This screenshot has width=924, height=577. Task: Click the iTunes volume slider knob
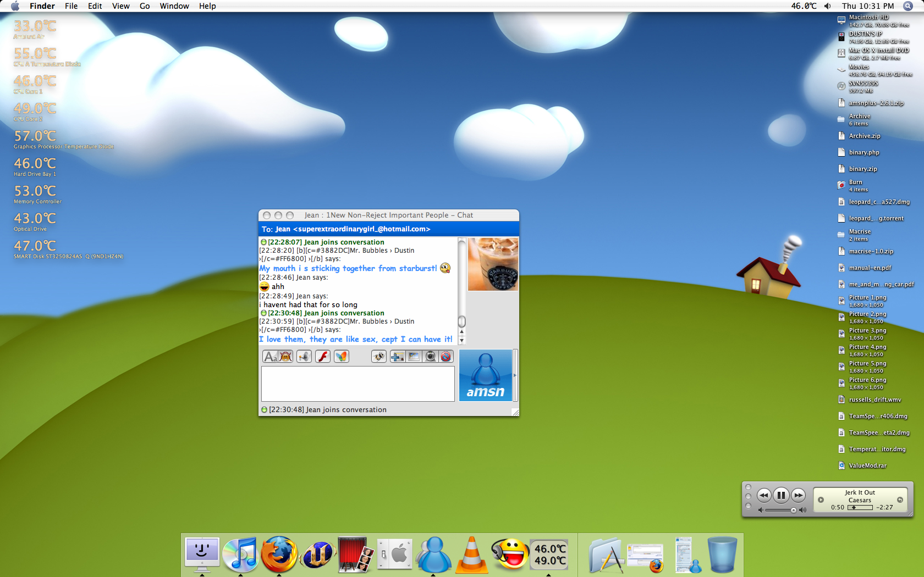[794, 510]
